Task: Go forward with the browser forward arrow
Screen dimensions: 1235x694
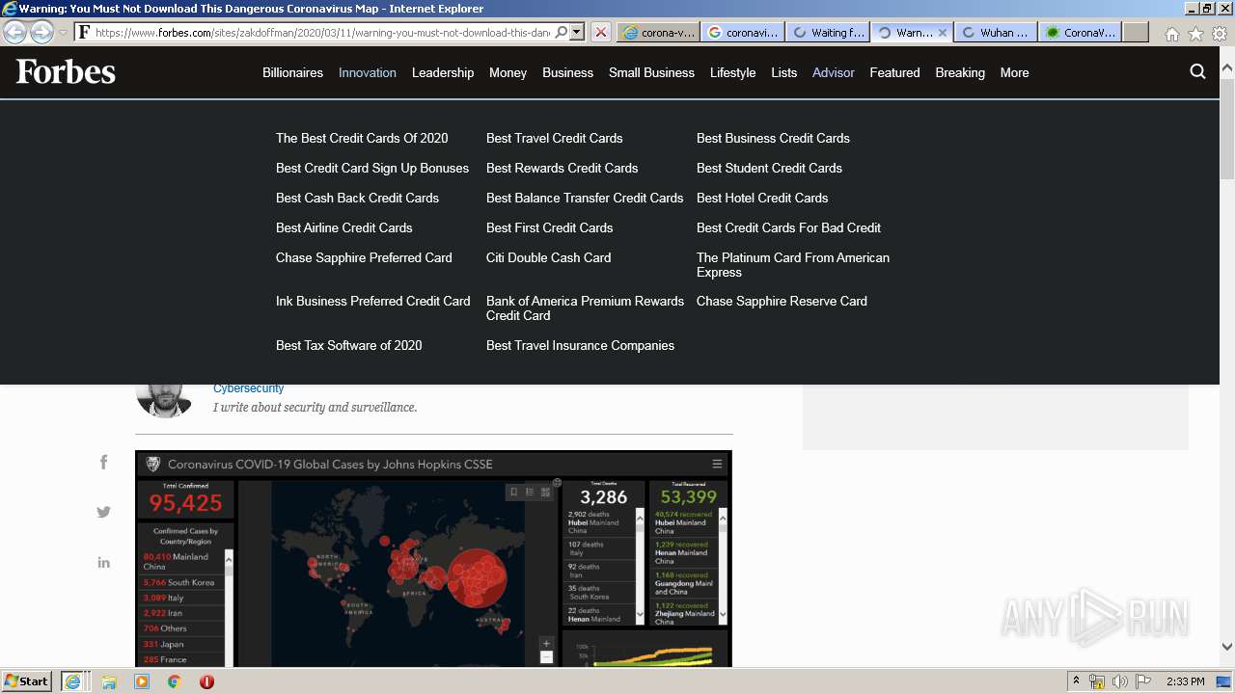Action: pyautogui.click(x=41, y=32)
